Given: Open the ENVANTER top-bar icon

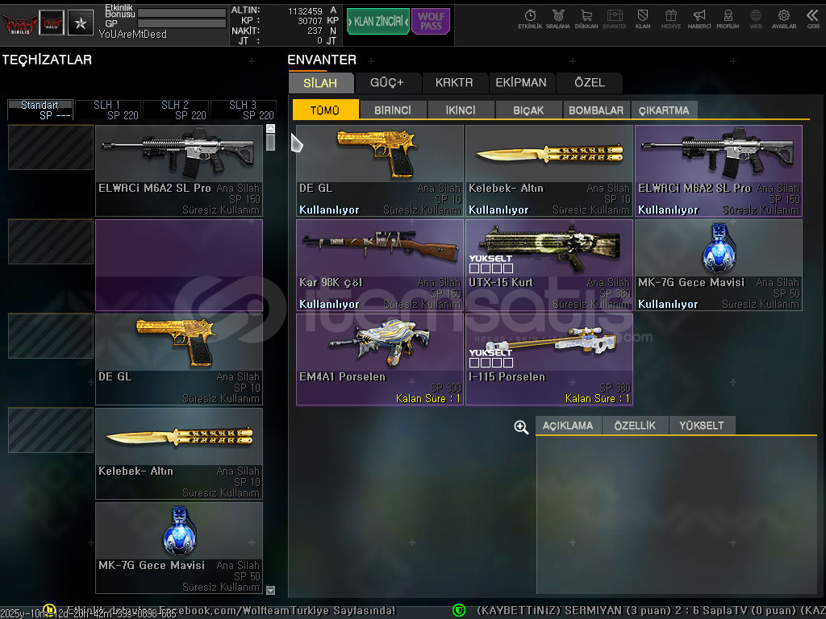Looking at the screenshot, I should (614, 19).
